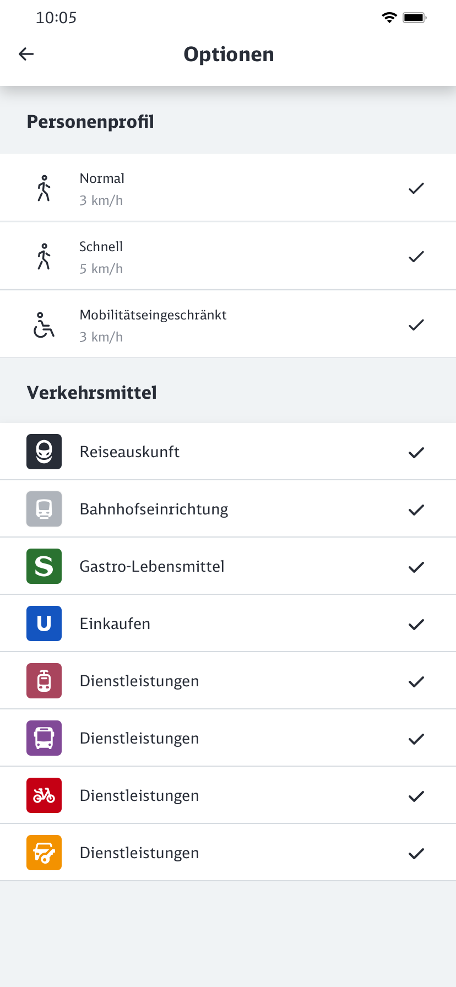Click the grey regional train icon
This screenshot has height=987, width=456.
tap(44, 509)
